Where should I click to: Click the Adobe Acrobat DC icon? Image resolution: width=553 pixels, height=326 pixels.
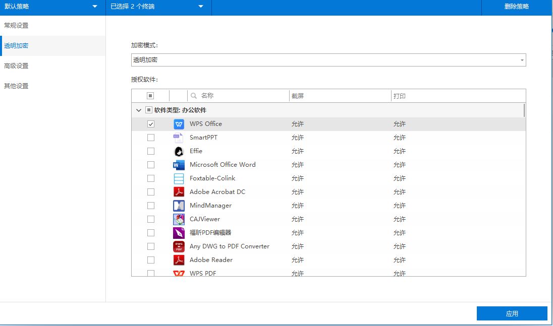(179, 192)
